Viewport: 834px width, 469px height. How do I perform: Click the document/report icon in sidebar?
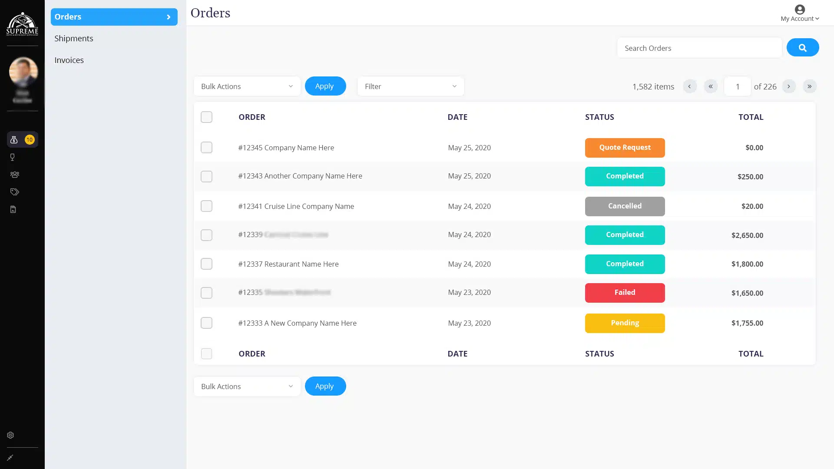tap(13, 209)
